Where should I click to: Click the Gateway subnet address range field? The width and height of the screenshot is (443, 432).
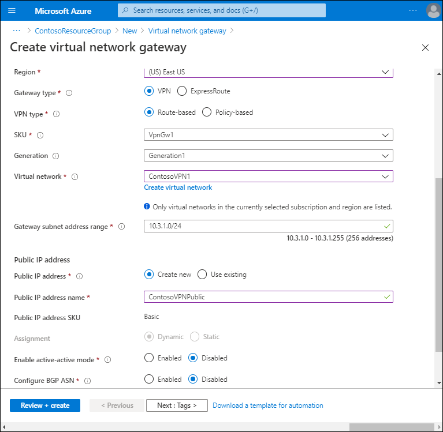coord(269,226)
